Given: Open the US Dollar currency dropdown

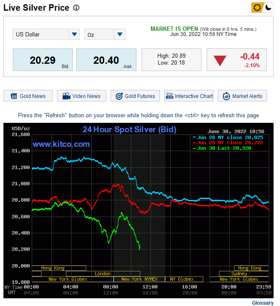Looking at the screenshot, I should coord(46,34).
